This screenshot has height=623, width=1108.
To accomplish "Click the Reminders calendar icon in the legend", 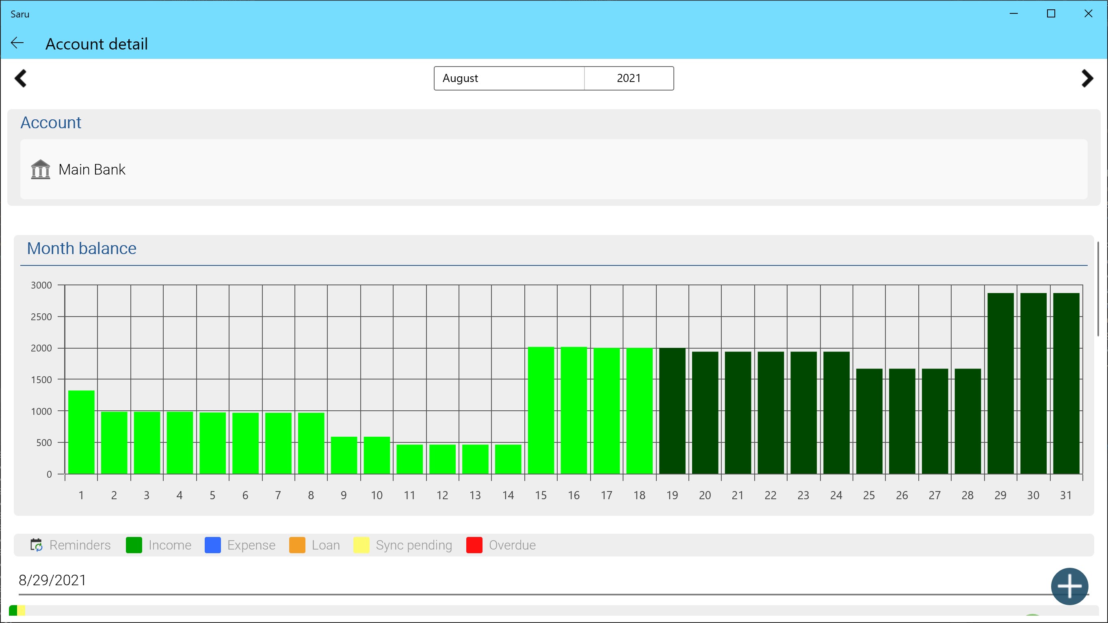I will click(37, 545).
